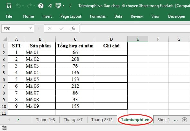The image size is (190, 131).
Task: Add a new sheet with plus icon
Action: coord(185,120)
